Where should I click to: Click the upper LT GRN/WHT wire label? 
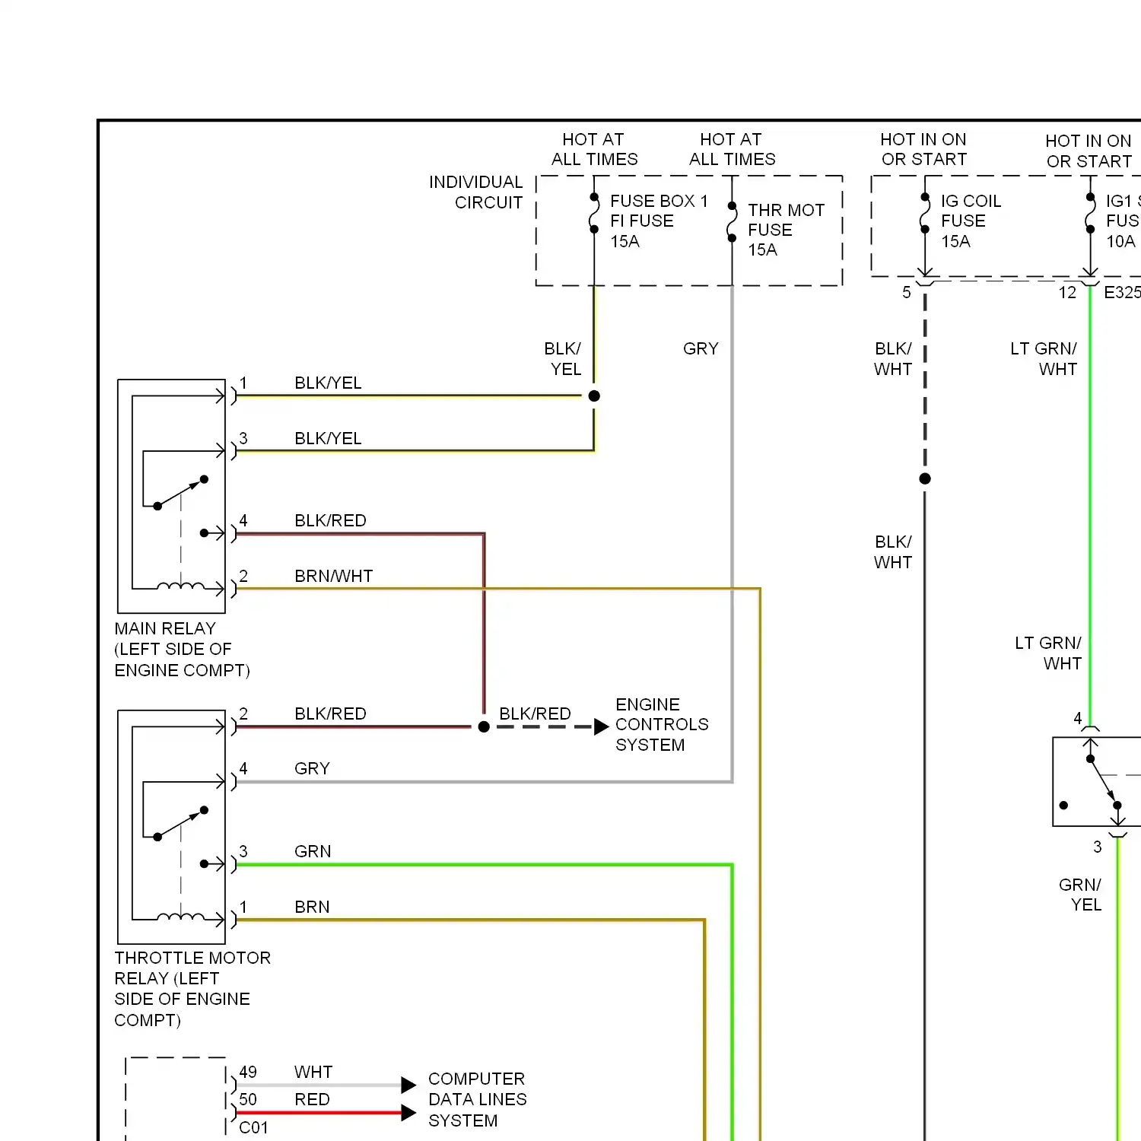tap(1044, 358)
